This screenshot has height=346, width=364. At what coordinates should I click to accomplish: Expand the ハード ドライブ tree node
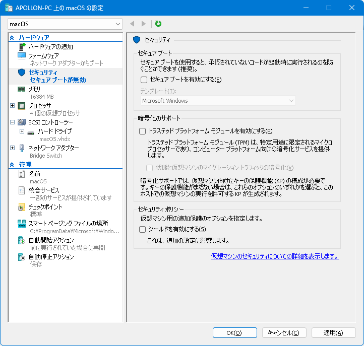click(x=22, y=131)
